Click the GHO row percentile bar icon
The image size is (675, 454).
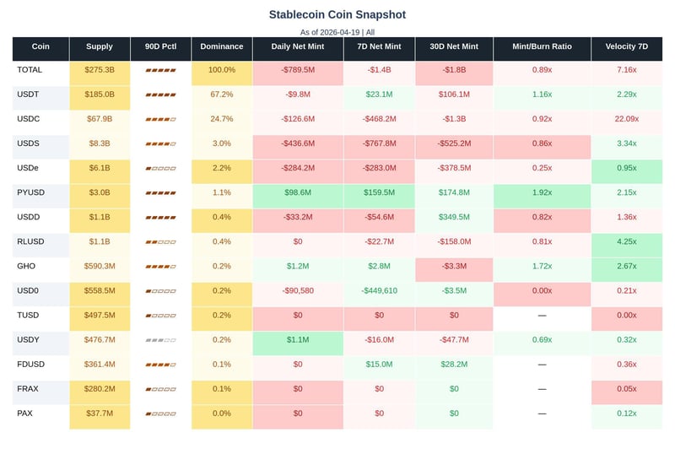[160, 267]
